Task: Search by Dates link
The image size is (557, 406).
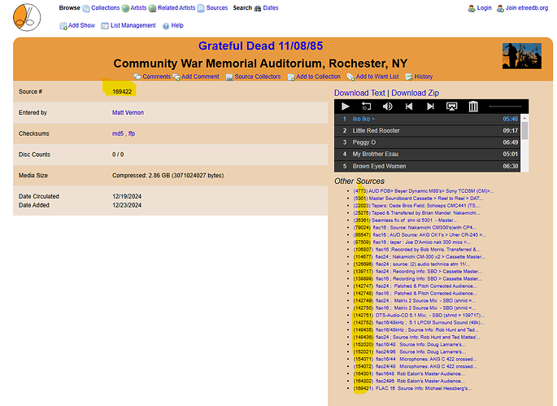Action: coord(271,8)
